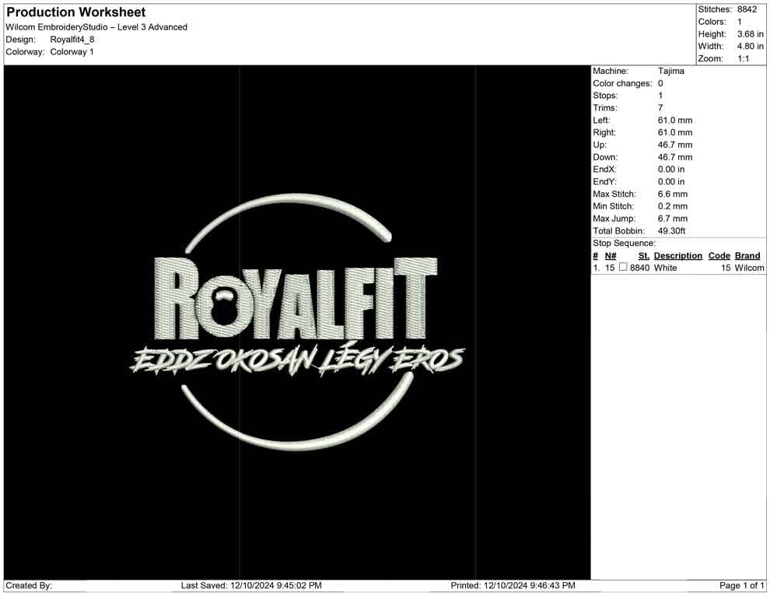Click the 'White' description in stop sequence
The image size is (770, 593).
tap(666, 268)
